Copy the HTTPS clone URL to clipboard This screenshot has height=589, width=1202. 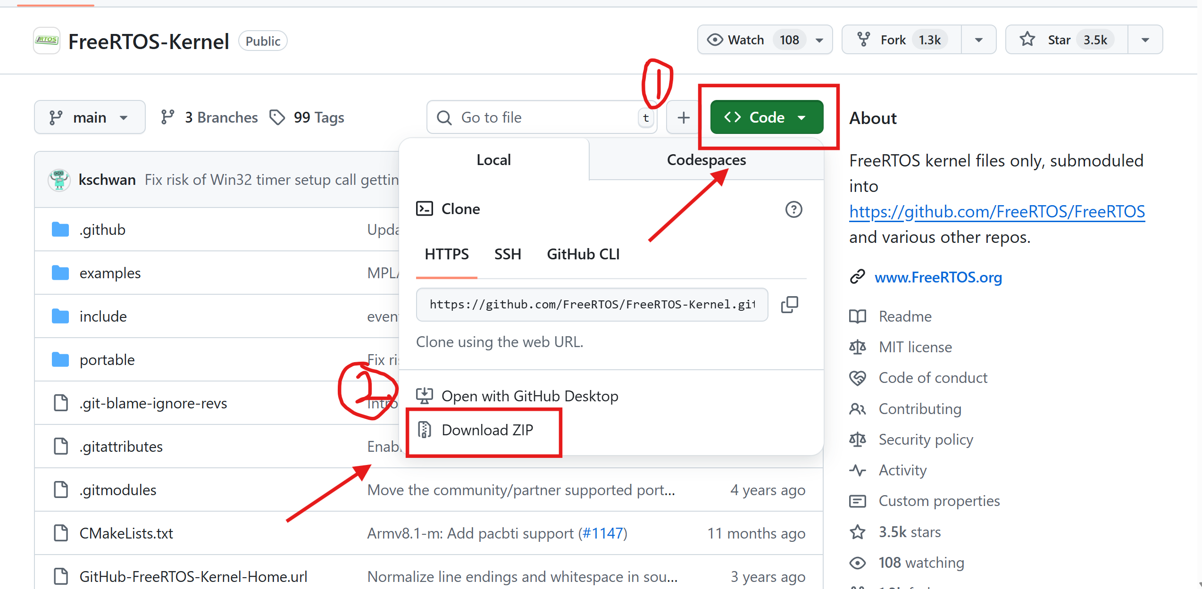tap(789, 305)
